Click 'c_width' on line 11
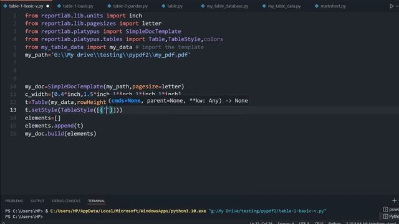This screenshot has width=399, height=224. [x=36, y=95]
